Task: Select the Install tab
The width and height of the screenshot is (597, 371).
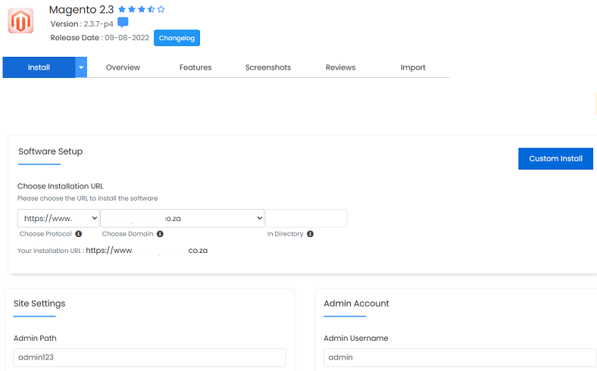Action: pos(39,67)
